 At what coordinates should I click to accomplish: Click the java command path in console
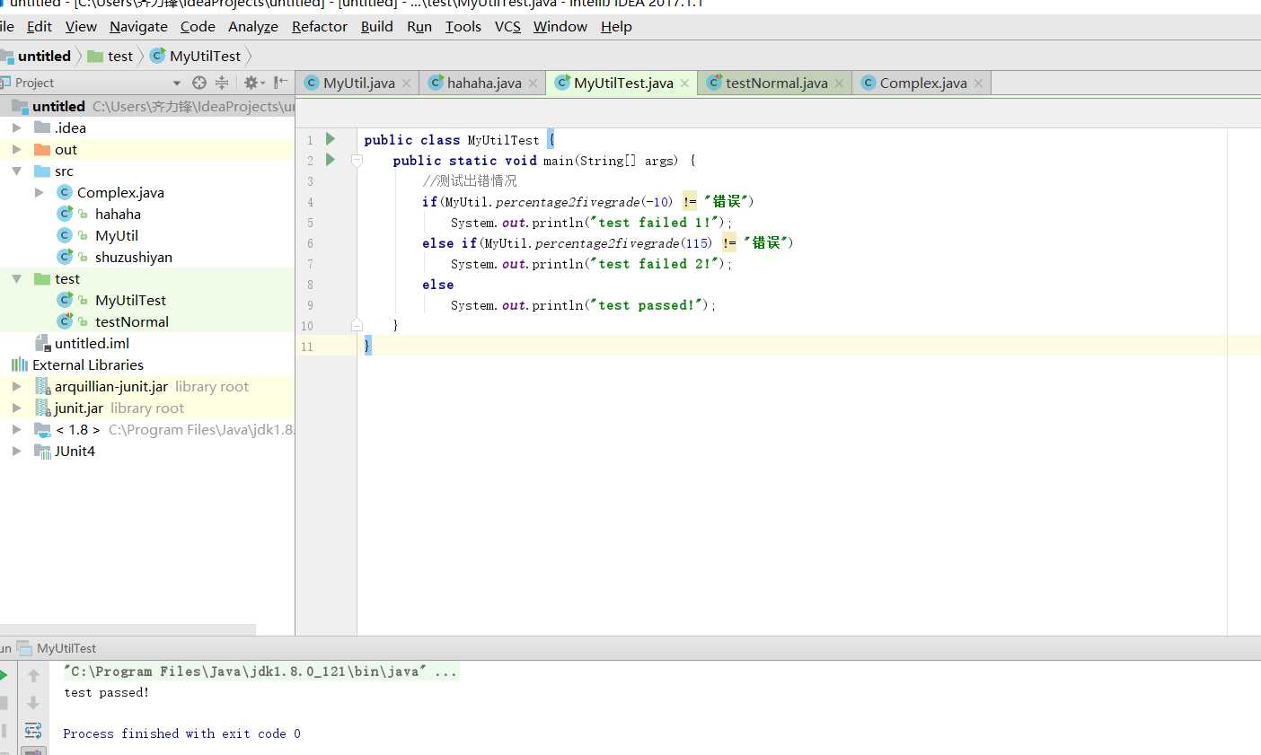(x=260, y=672)
